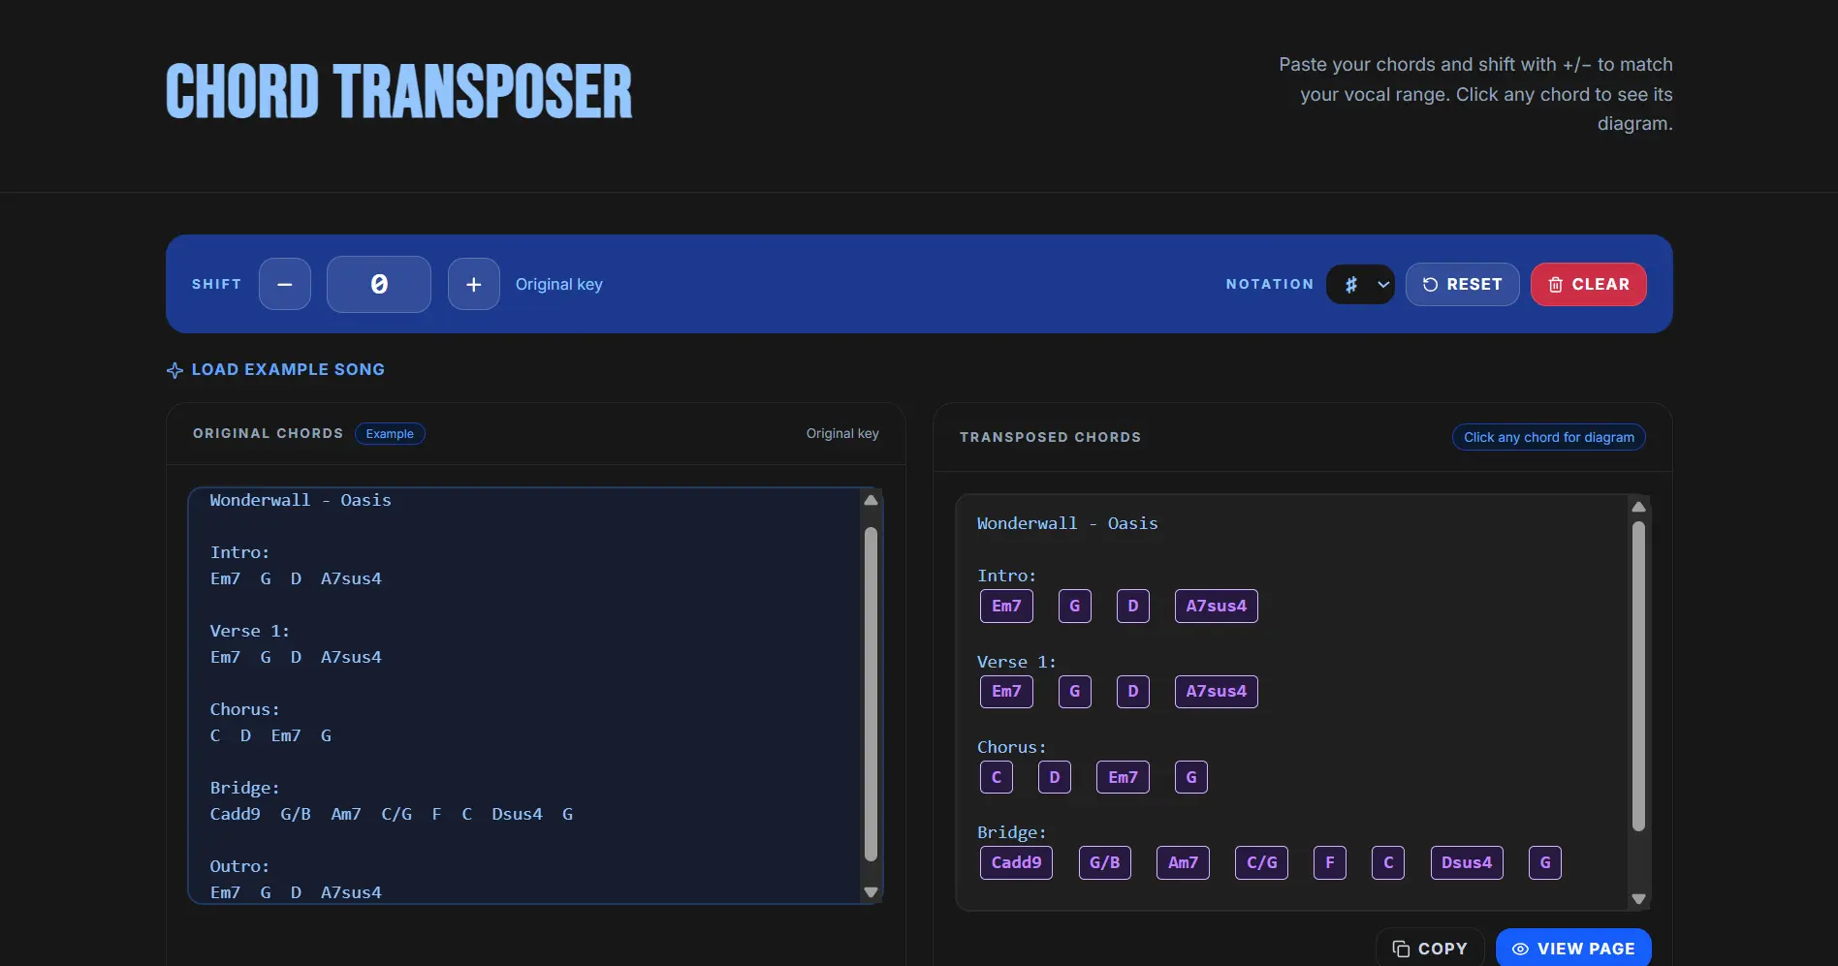Click the Em7 chord chip in Intro
The width and height of the screenshot is (1838, 966).
[x=1006, y=607]
